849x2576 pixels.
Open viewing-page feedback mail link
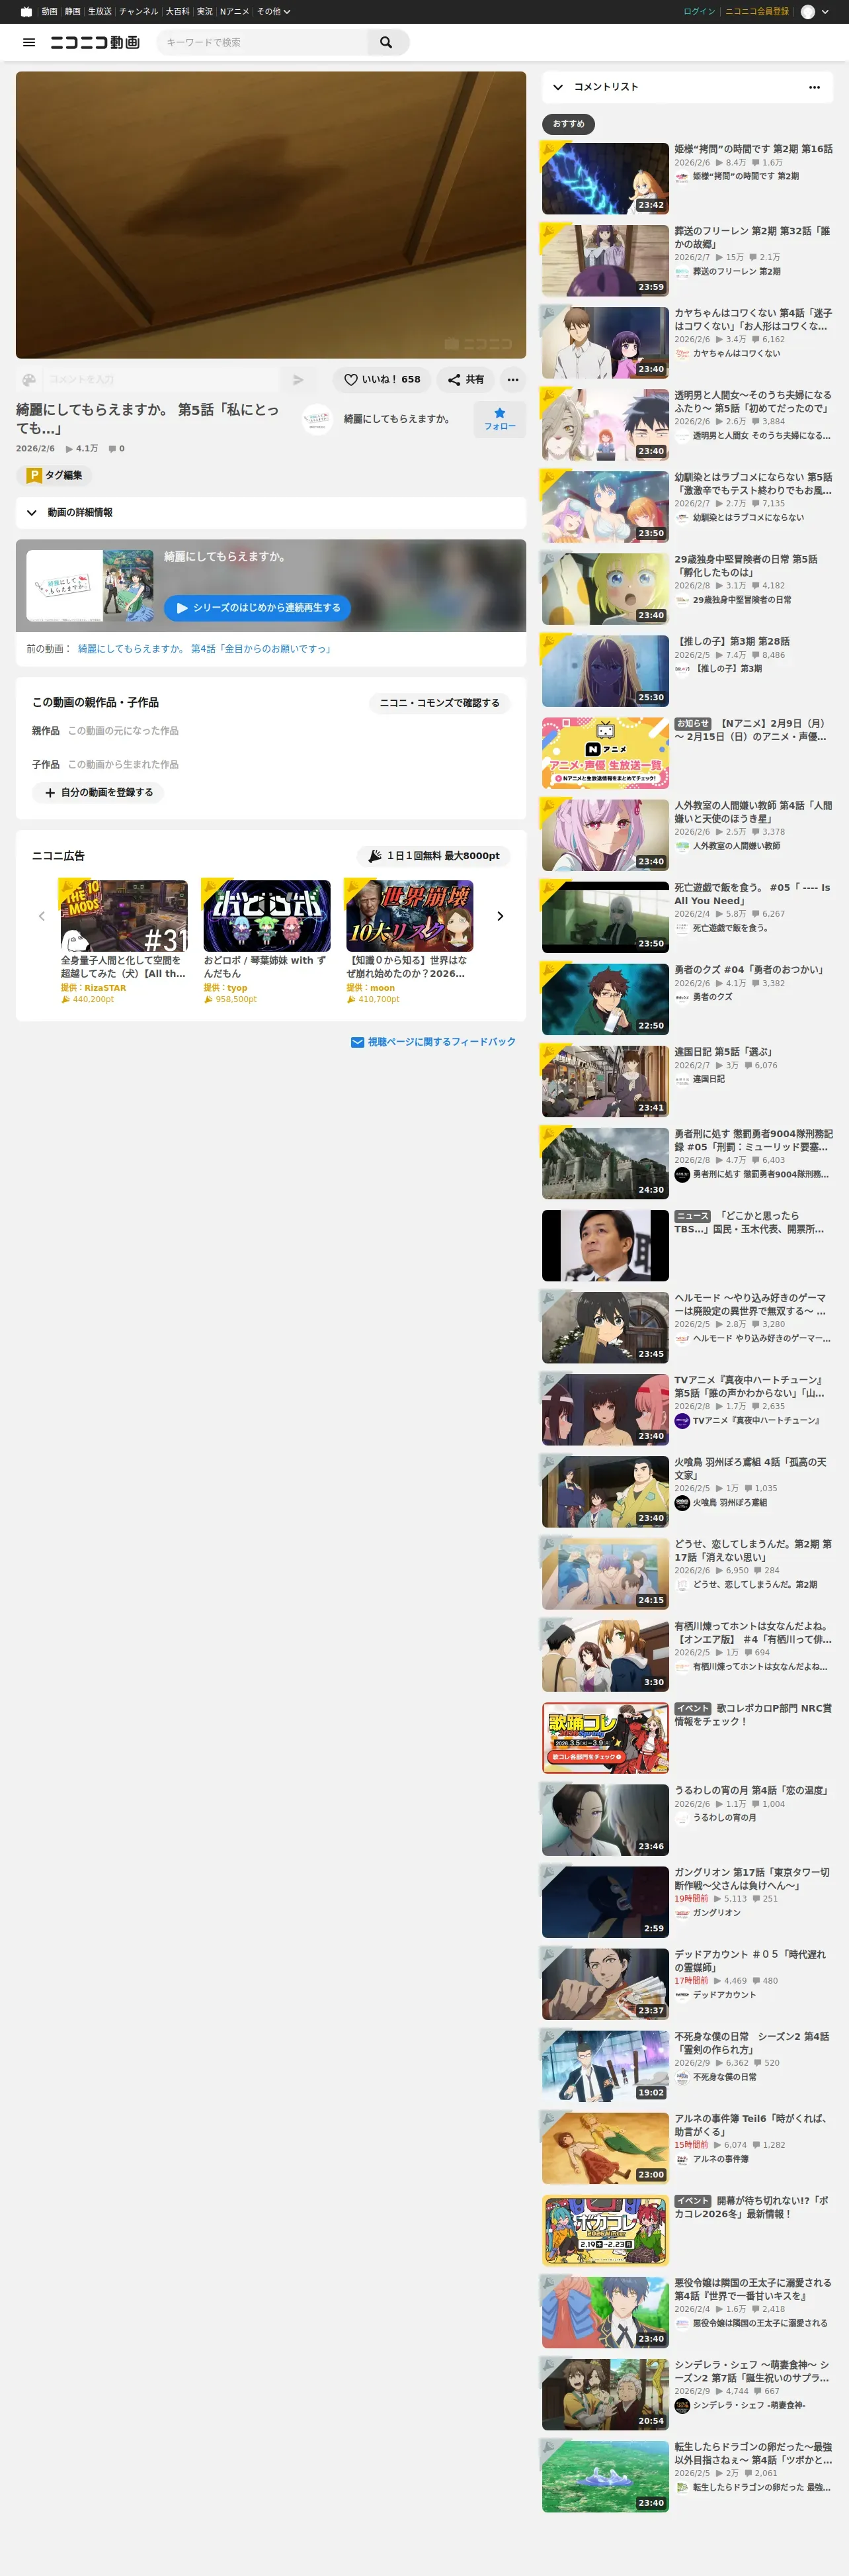434,1042
